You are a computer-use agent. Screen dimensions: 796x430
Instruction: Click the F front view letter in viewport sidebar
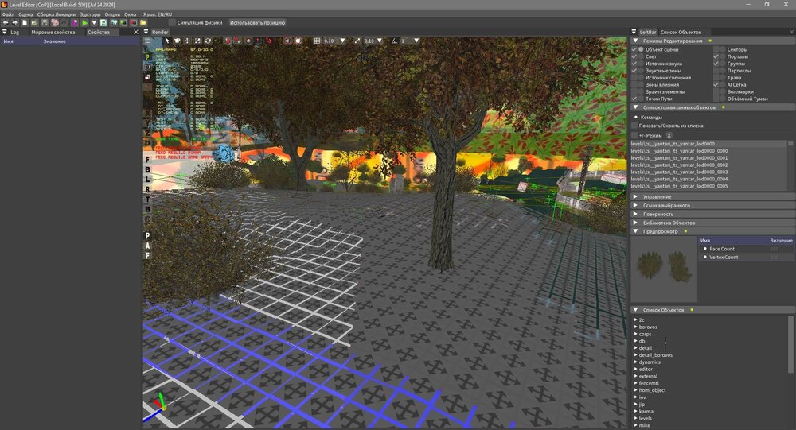[x=148, y=160]
